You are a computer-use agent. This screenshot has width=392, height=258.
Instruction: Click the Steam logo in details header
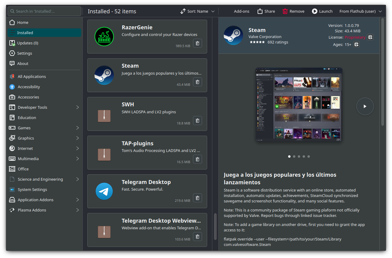click(x=233, y=35)
